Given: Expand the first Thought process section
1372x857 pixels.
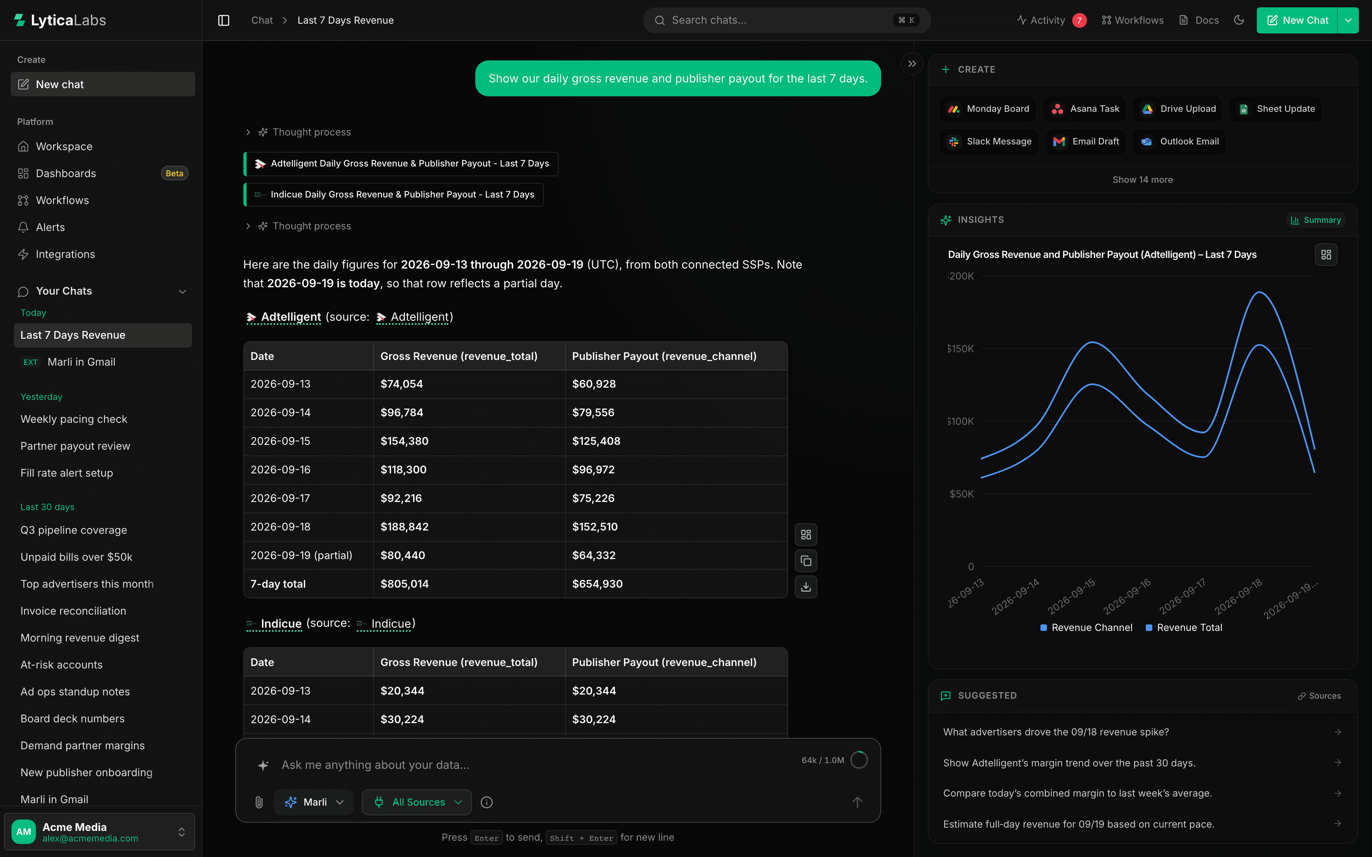Looking at the screenshot, I should (298, 132).
